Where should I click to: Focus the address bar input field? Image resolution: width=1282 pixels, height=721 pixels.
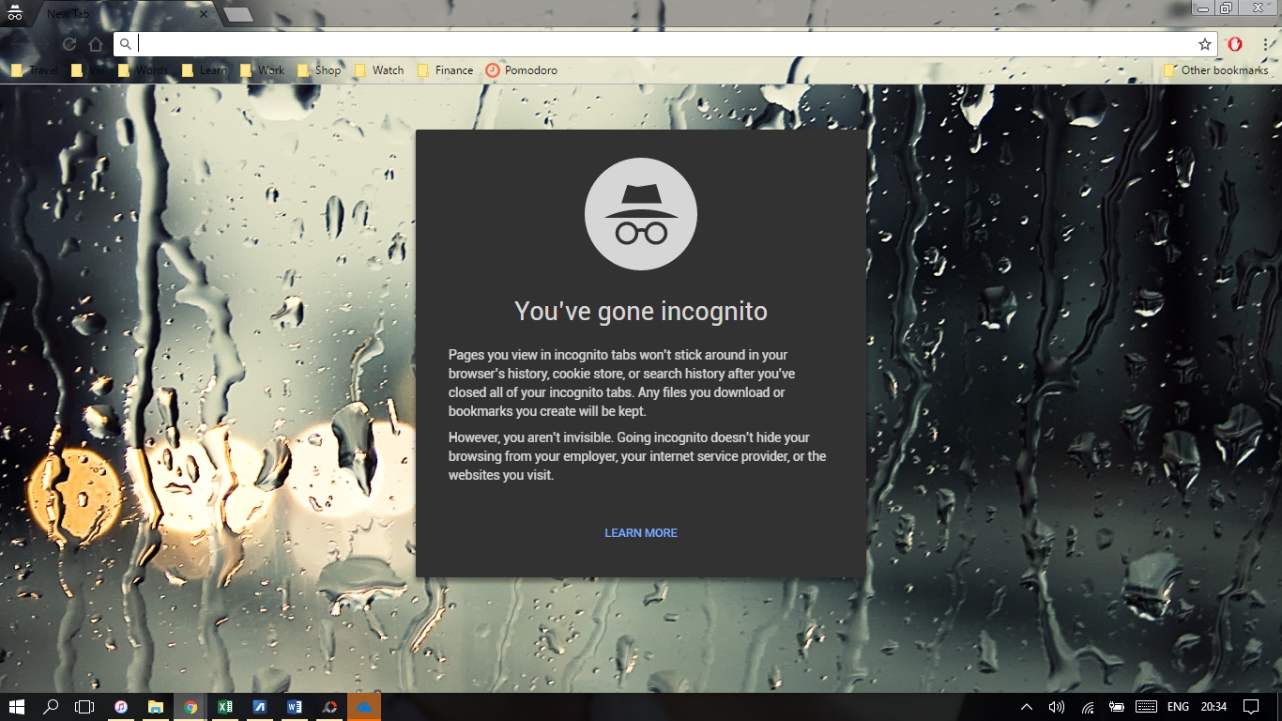point(666,44)
